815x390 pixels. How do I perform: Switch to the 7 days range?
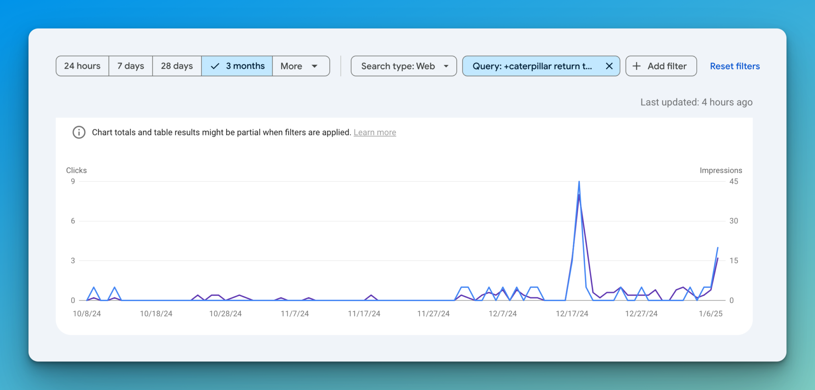(131, 66)
